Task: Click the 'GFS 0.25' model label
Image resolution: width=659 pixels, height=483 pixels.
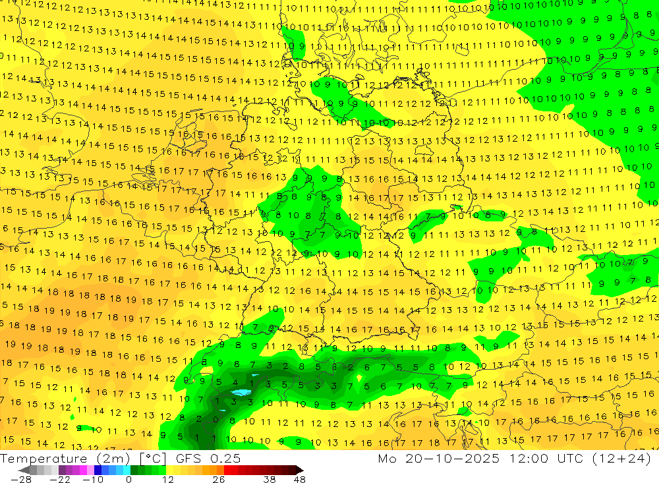Action: coord(208,458)
